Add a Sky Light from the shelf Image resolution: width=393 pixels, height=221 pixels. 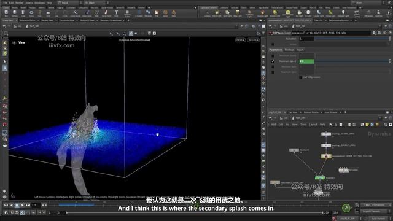click(x=299, y=14)
